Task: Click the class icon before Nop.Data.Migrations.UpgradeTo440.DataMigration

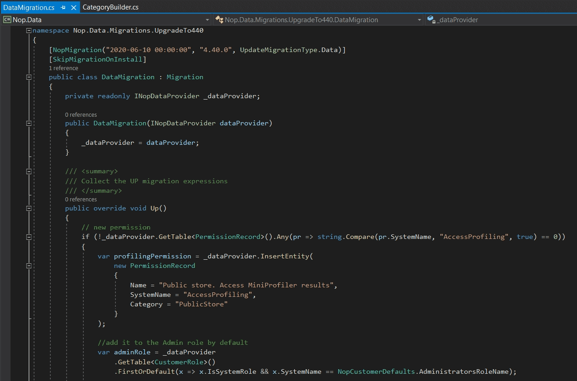Action: point(219,19)
